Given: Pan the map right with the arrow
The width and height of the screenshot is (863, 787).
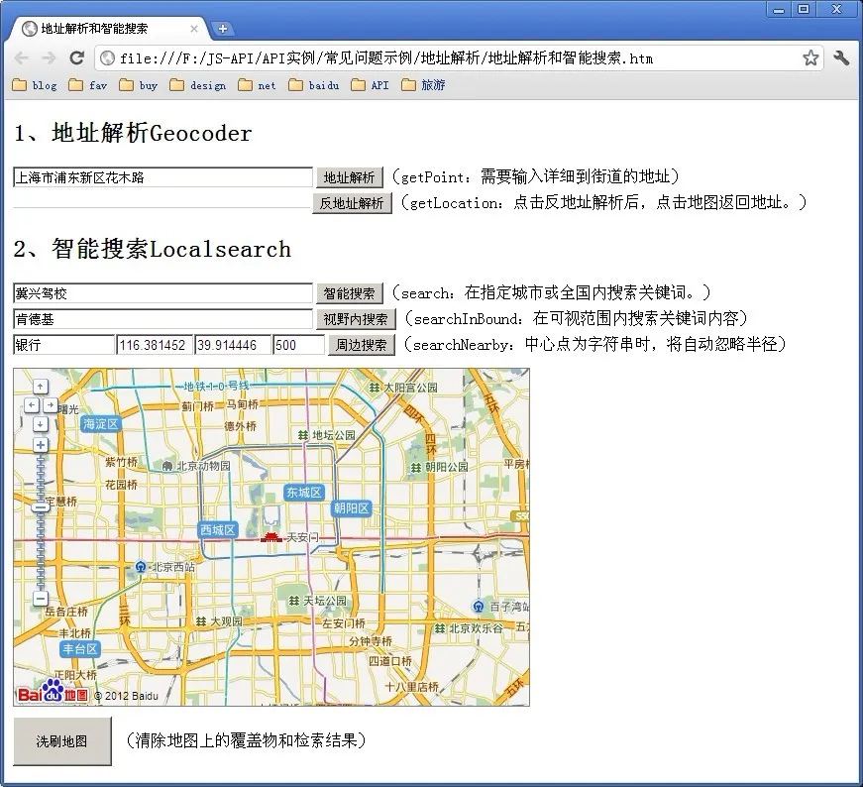Looking at the screenshot, I should tap(50, 405).
